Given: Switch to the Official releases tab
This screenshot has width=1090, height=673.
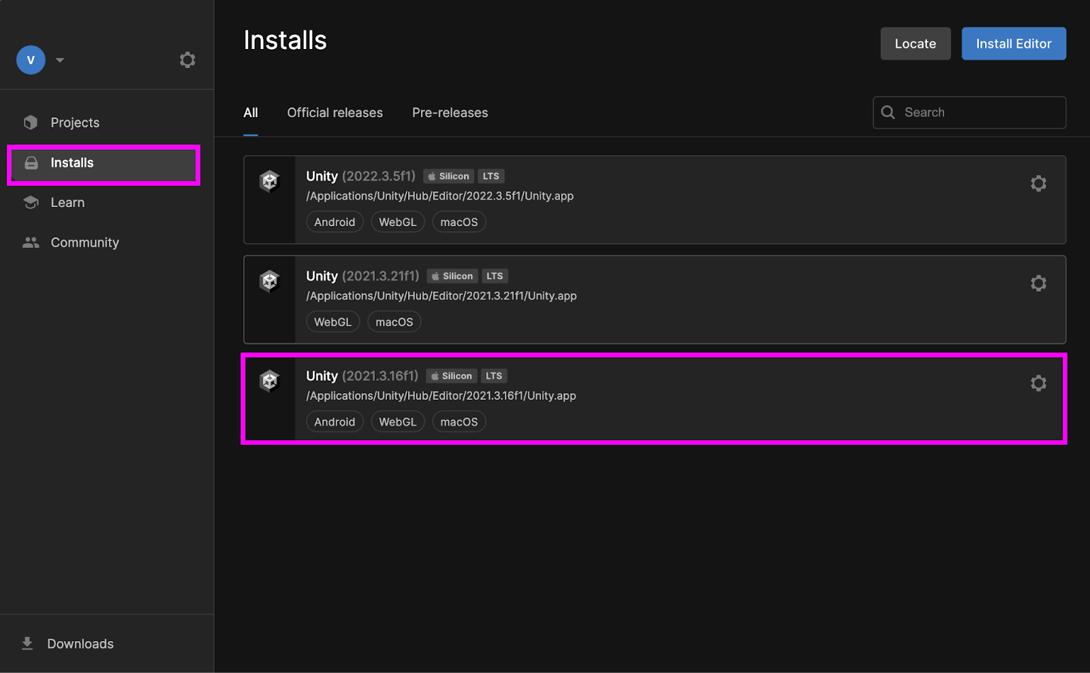Looking at the screenshot, I should coord(334,113).
